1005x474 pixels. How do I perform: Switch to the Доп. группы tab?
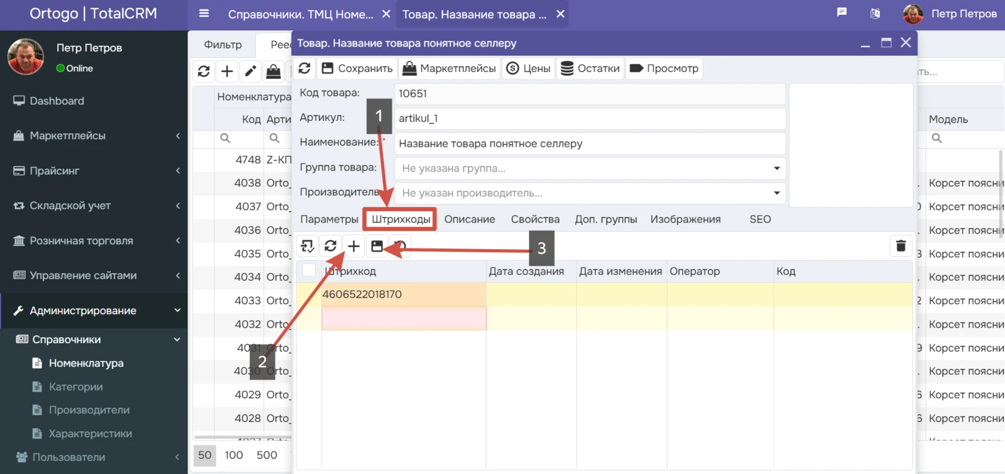[x=606, y=219]
